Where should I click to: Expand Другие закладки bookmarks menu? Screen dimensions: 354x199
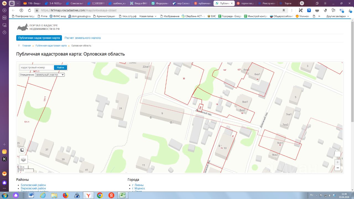pos(337,16)
